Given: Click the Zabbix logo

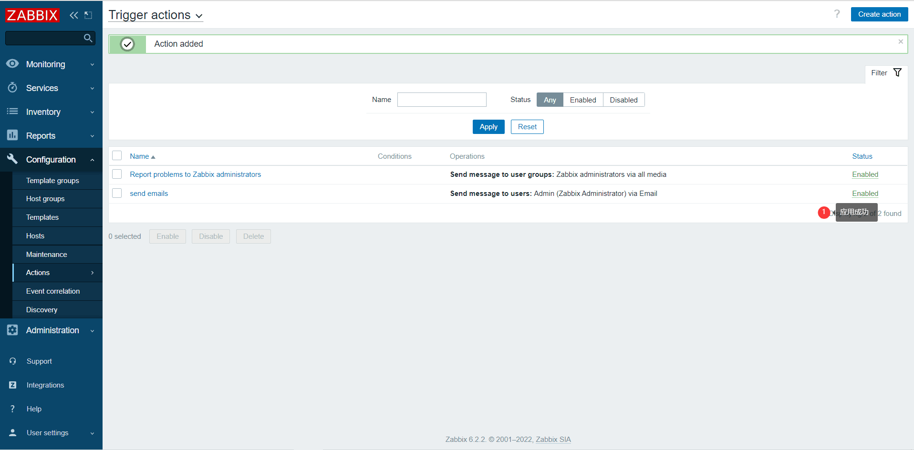Looking at the screenshot, I should [x=32, y=15].
